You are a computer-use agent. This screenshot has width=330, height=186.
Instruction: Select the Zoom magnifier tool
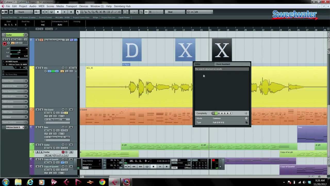[x=97, y=12]
